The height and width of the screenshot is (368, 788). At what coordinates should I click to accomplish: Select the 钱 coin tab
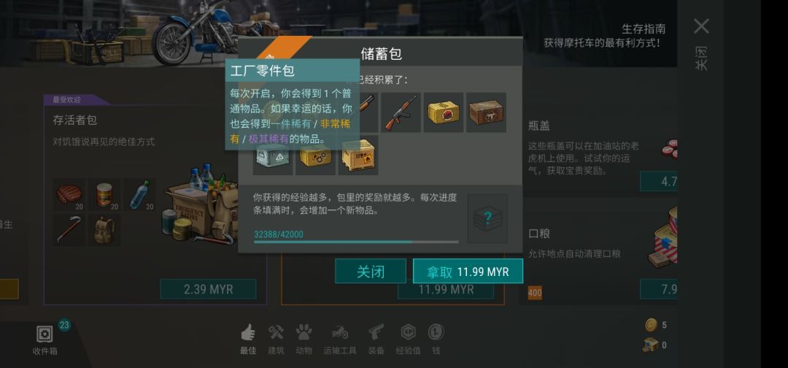(436, 340)
